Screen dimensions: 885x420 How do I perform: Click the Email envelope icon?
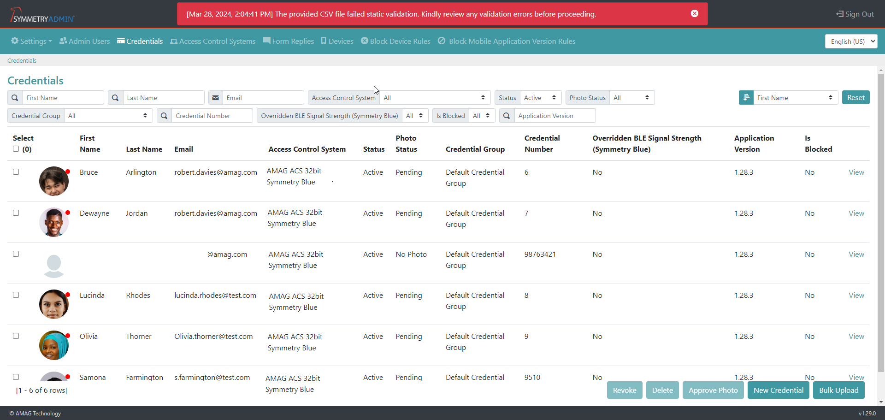216,98
